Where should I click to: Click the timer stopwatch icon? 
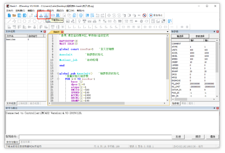pos(142,21)
